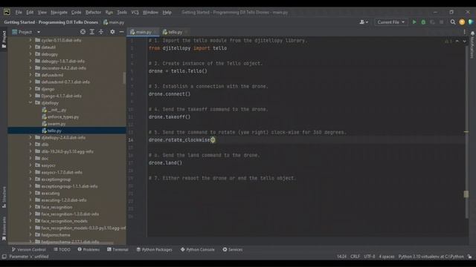Open the File menu
Image resolution: width=476 pixels, height=267 pixels.
19,13
